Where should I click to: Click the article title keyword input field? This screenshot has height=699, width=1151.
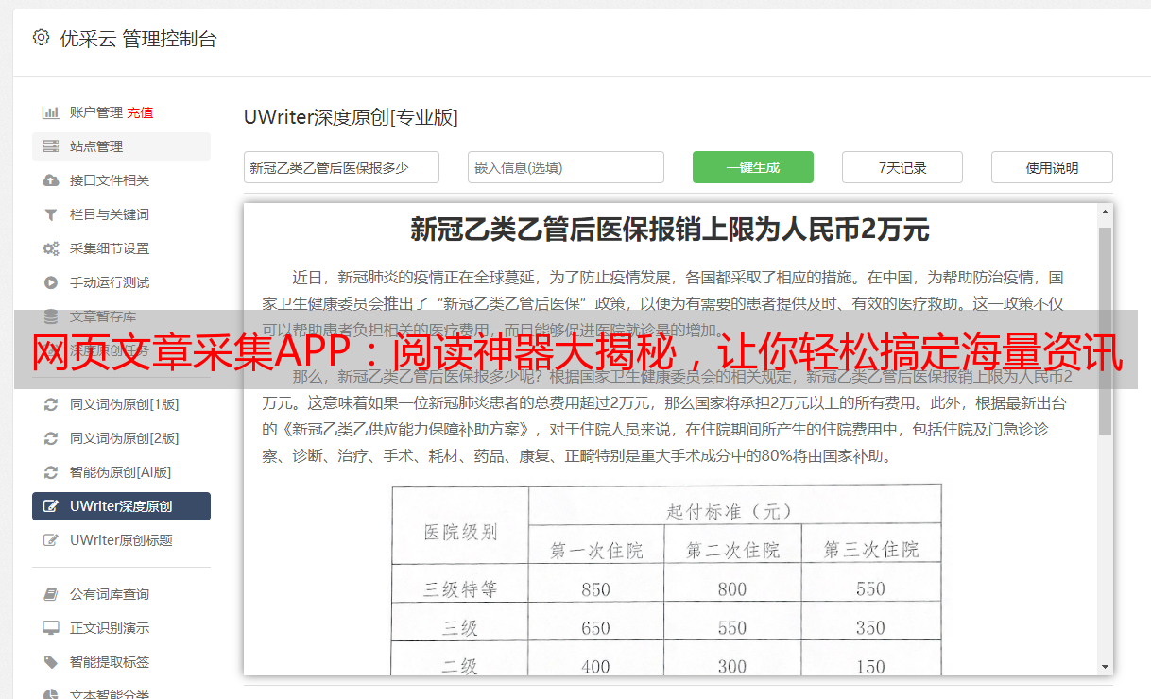(x=341, y=167)
